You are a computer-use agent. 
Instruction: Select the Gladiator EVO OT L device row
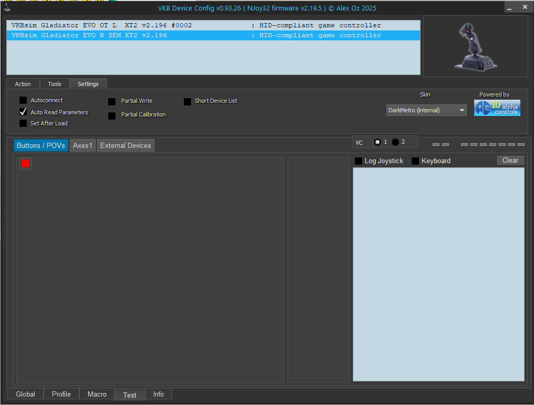[x=213, y=25]
